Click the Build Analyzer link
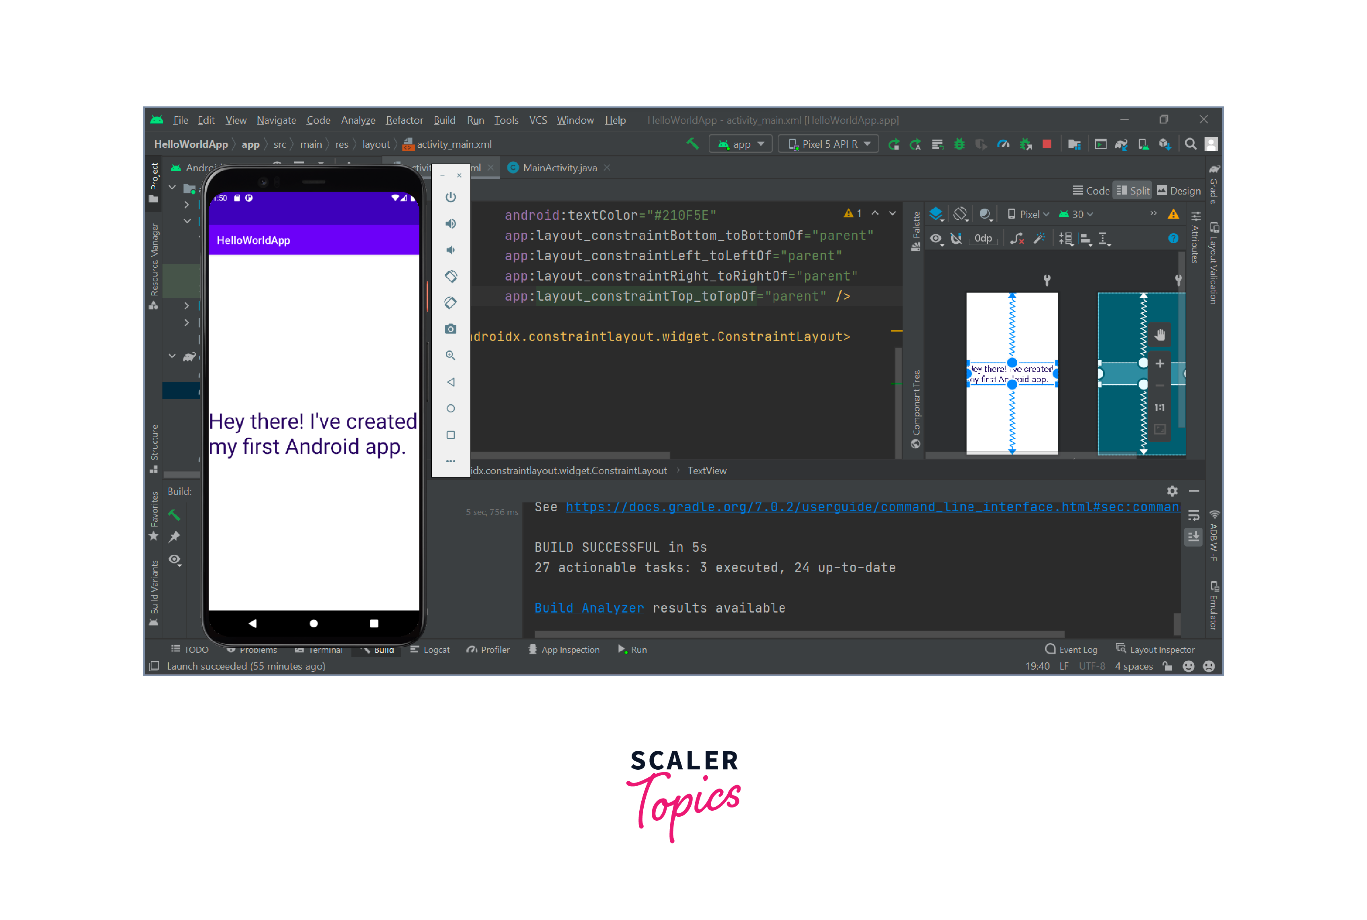The width and height of the screenshot is (1367, 920). coord(589,608)
